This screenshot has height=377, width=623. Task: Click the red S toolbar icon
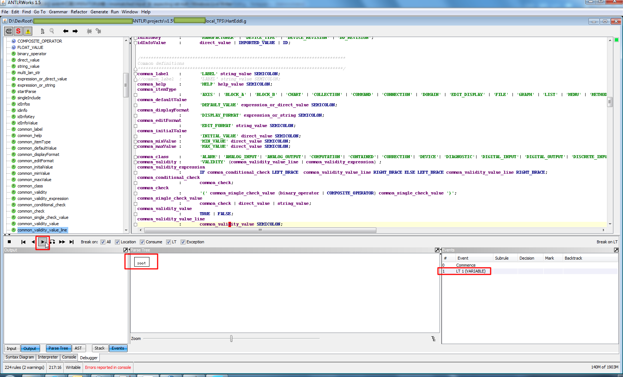18,31
